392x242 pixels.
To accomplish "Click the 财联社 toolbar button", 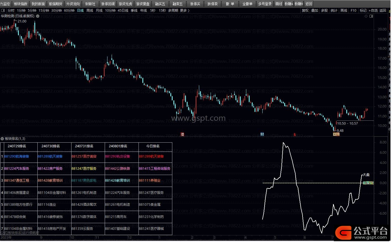I will [x=90, y=4].
